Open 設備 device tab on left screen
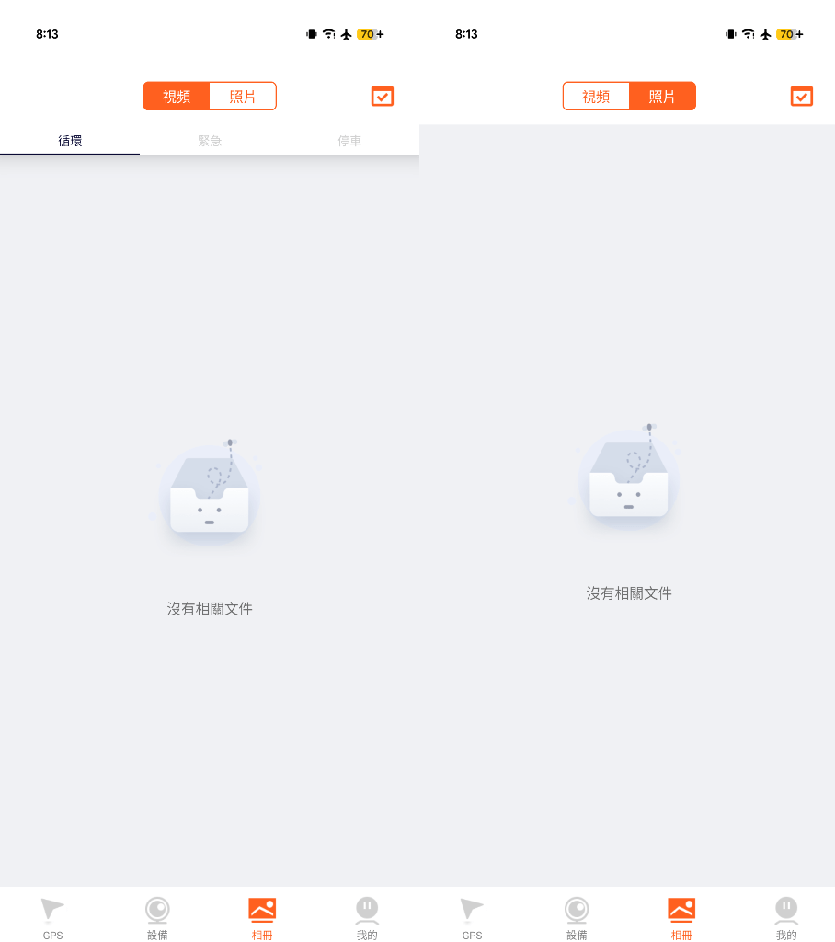 point(157,918)
